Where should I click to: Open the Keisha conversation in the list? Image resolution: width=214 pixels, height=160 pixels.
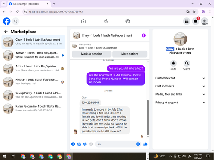click(33, 82)
